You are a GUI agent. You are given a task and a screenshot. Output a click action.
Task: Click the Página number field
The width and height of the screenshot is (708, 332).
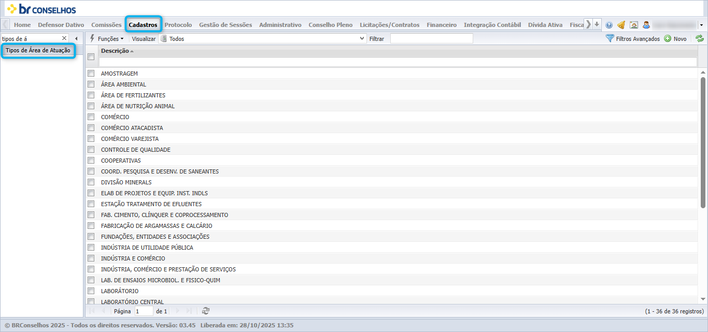pyautogui.click(x=144, y=311)
